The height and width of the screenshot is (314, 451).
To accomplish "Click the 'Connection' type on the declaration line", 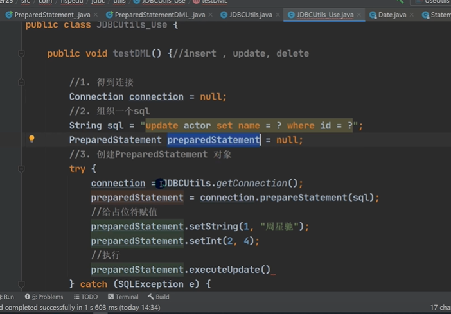I will click(x=96, y=96).
